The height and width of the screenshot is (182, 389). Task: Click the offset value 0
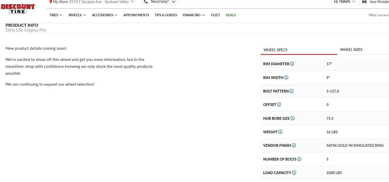(x=328, y=105)
